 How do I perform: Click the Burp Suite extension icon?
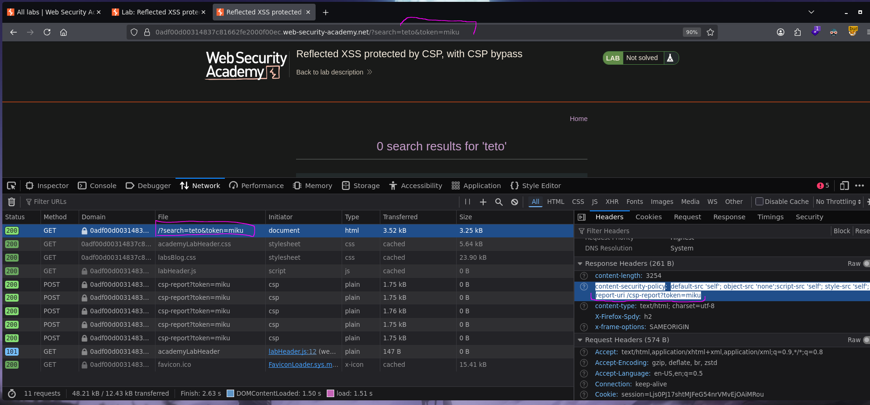pos(853,32)
